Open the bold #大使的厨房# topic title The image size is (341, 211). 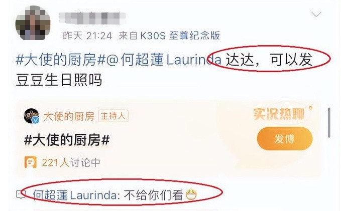pos(67,140)
